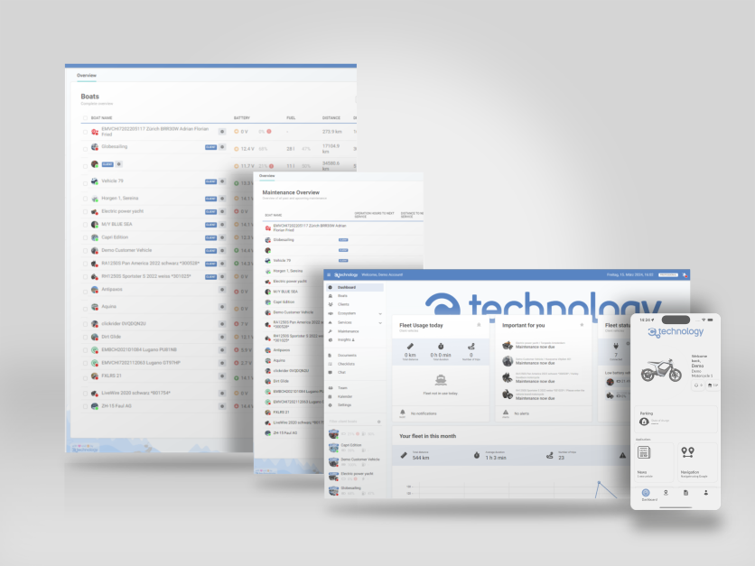This screenshot has width=755, height=566.
Task: Check the Dirt Glide row checkbox
Action: (85, 338)
